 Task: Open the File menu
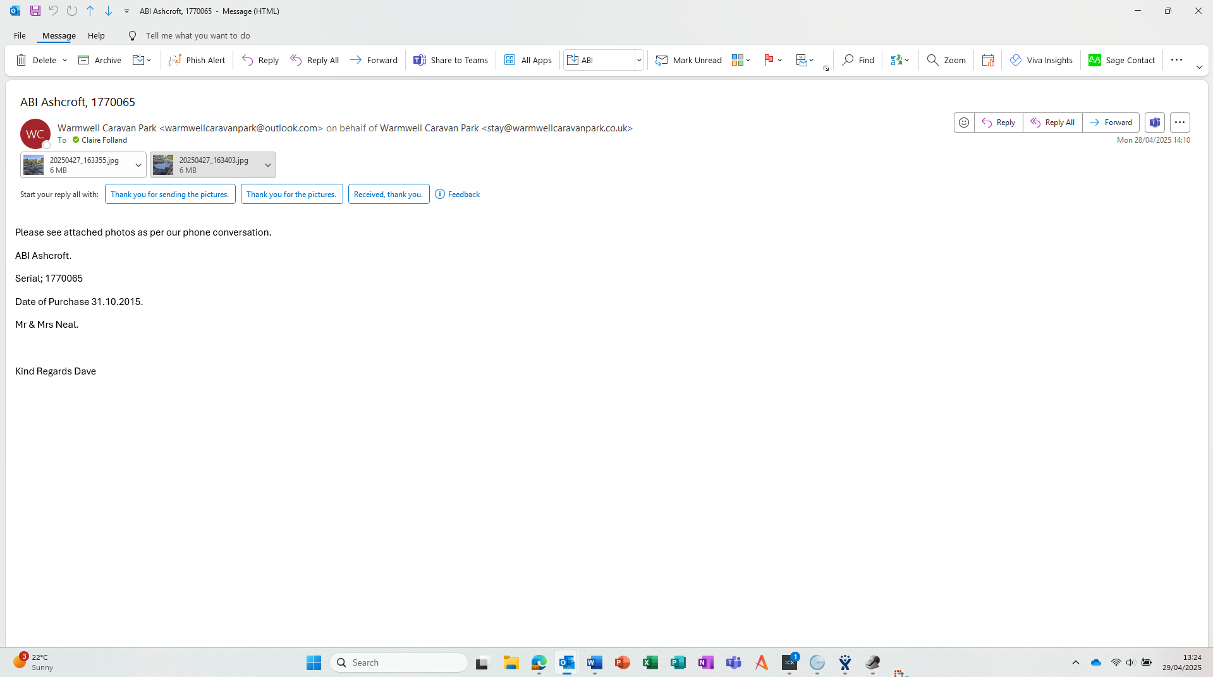pyautogui.click(x=20, y=35)
